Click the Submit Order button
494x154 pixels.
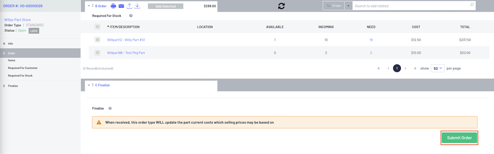click(459, 138)
